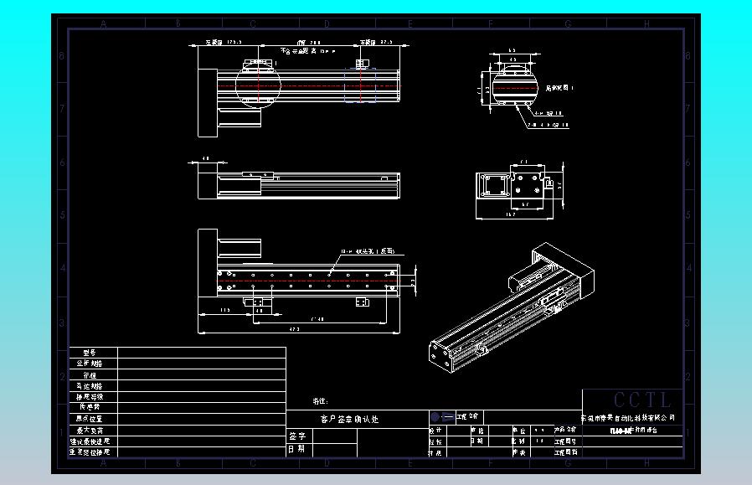Viewport: 752px width, 485px height.
Task: Click the 局部视图 detail view label
Action: (559, 88)
